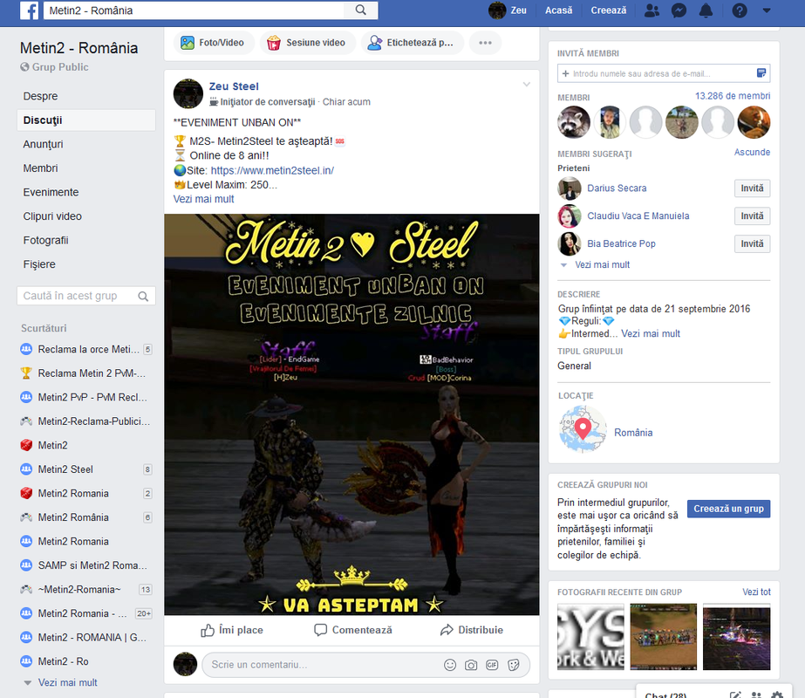Open ~Metin2-Romania~ shortcut

79,590
